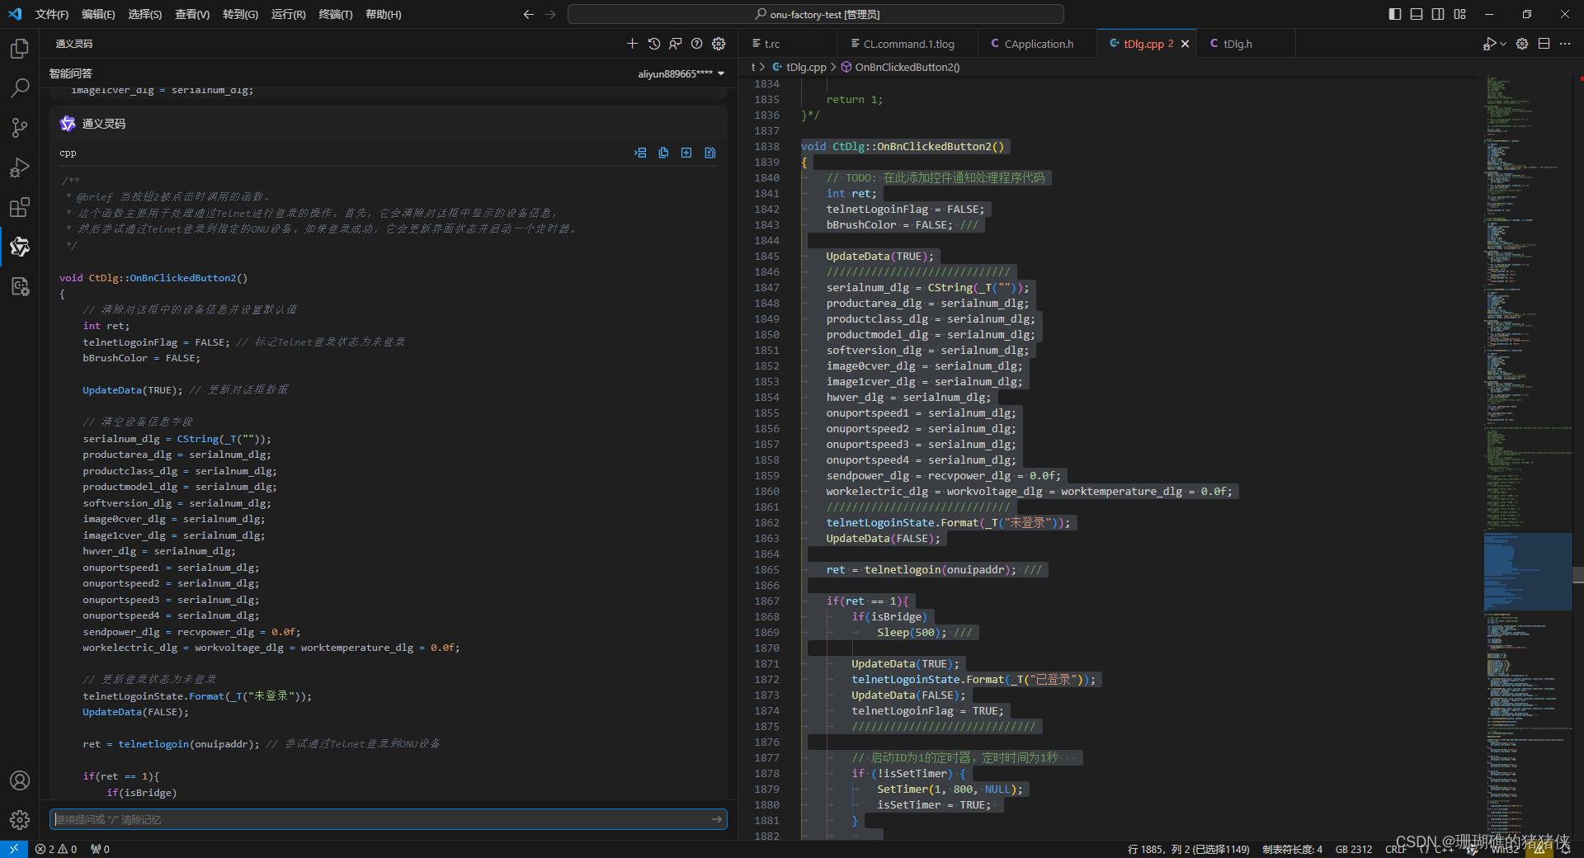Switch to the t.rc editor tab
The width and height of the screenshot is (1584, 858).
point(788,44)
